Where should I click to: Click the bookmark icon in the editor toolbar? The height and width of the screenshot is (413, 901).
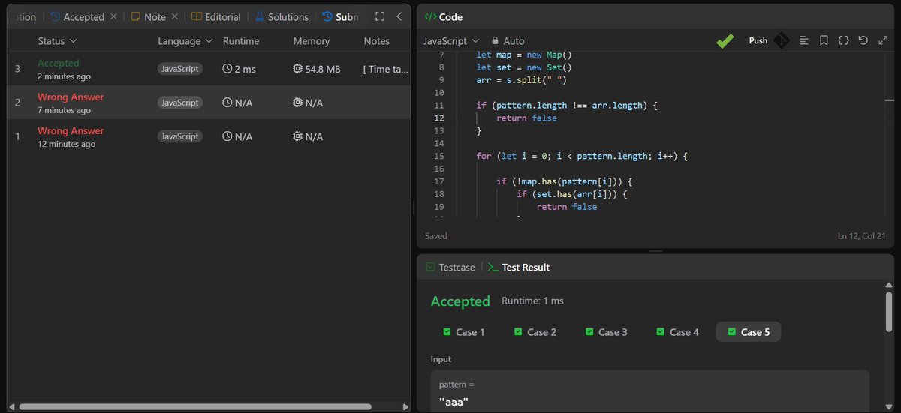(x=824, y=41)
